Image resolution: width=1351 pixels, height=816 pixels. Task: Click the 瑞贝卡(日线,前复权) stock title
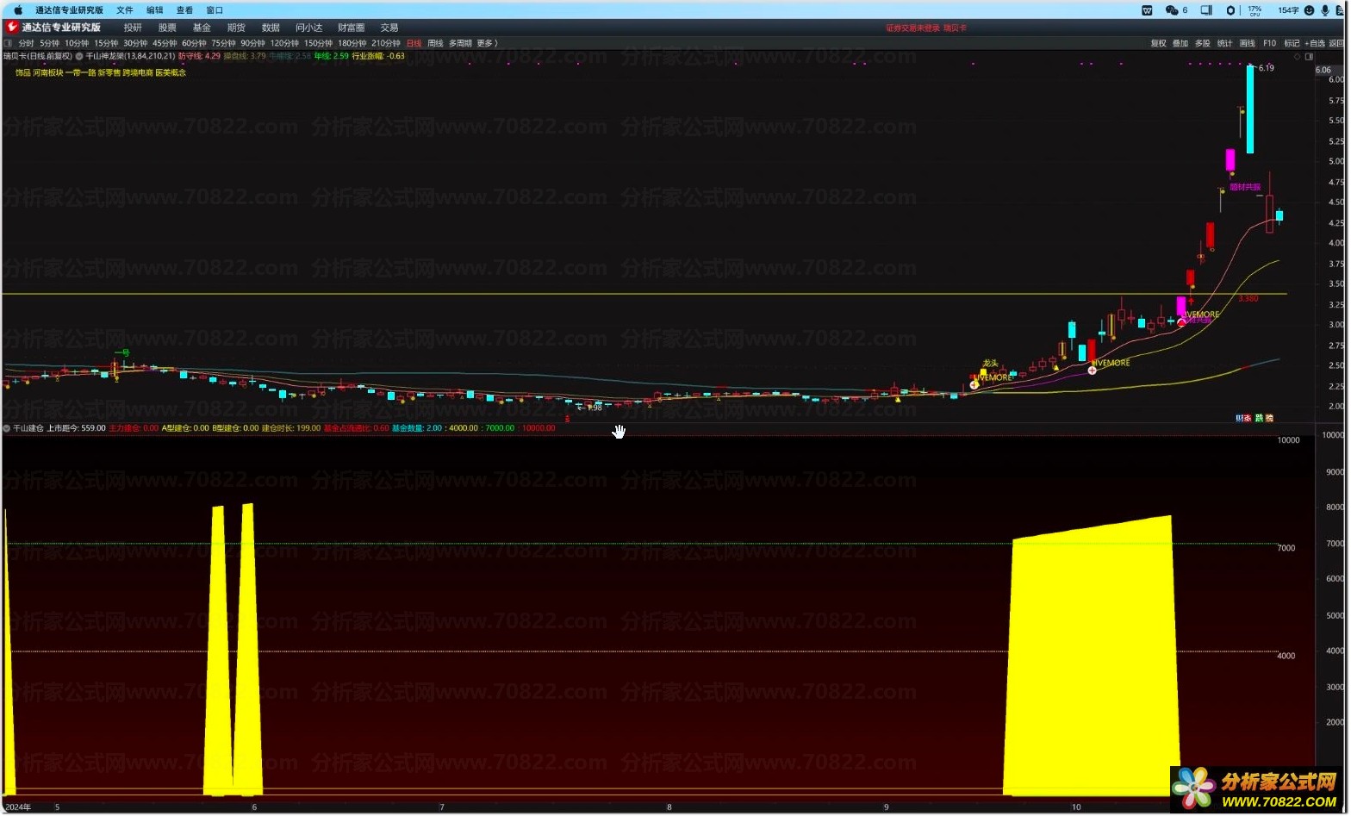[x=38, y=56]
